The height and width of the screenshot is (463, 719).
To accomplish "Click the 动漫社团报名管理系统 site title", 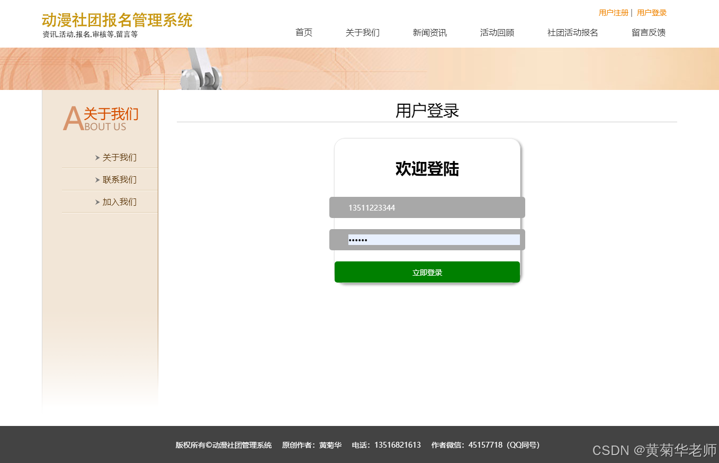I will pyautogui.click(x=117, y=20).
